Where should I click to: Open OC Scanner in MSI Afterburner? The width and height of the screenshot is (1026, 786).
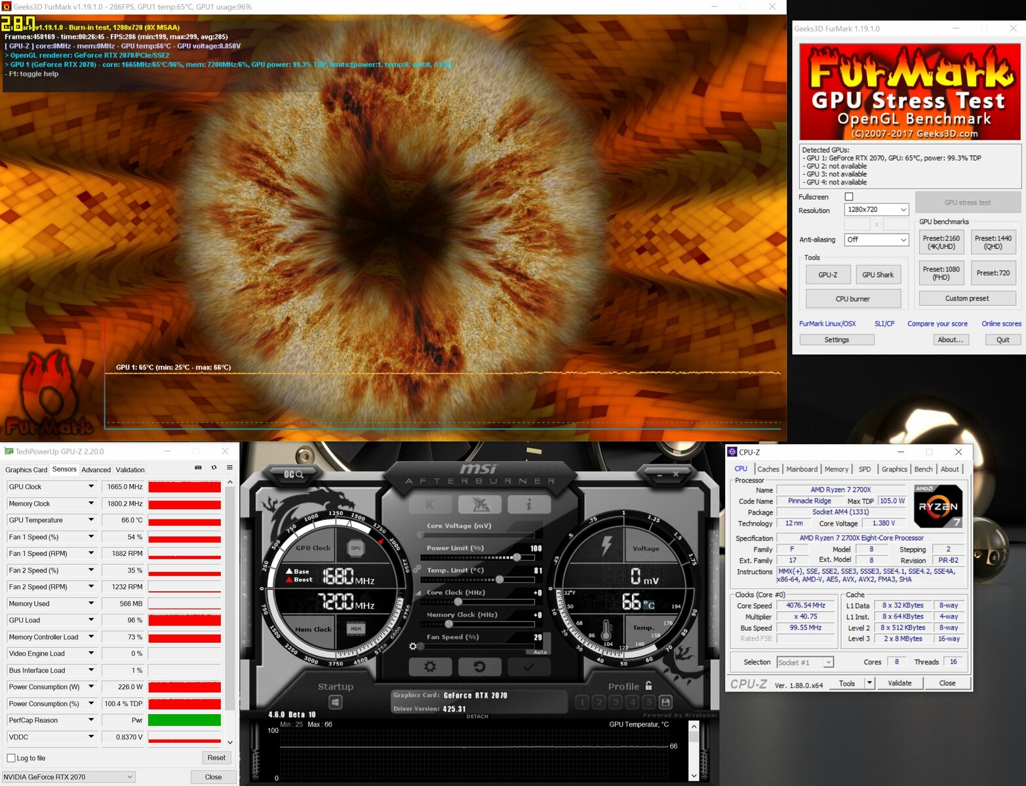[293, 474]
